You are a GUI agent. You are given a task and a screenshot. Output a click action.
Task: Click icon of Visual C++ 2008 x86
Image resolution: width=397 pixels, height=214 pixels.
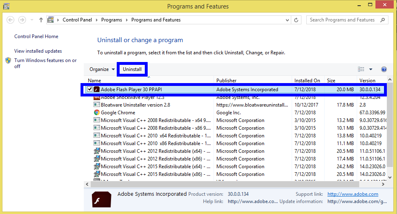[x=96, y=128]
